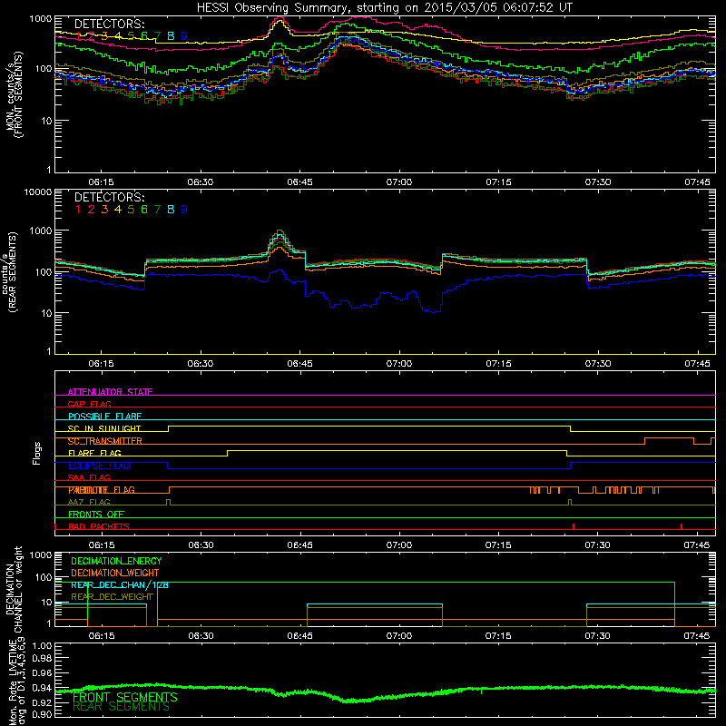Click the REAR_DEC_CHAN/128 legend label
Viewport: 726px width, 726px height.
120,585
